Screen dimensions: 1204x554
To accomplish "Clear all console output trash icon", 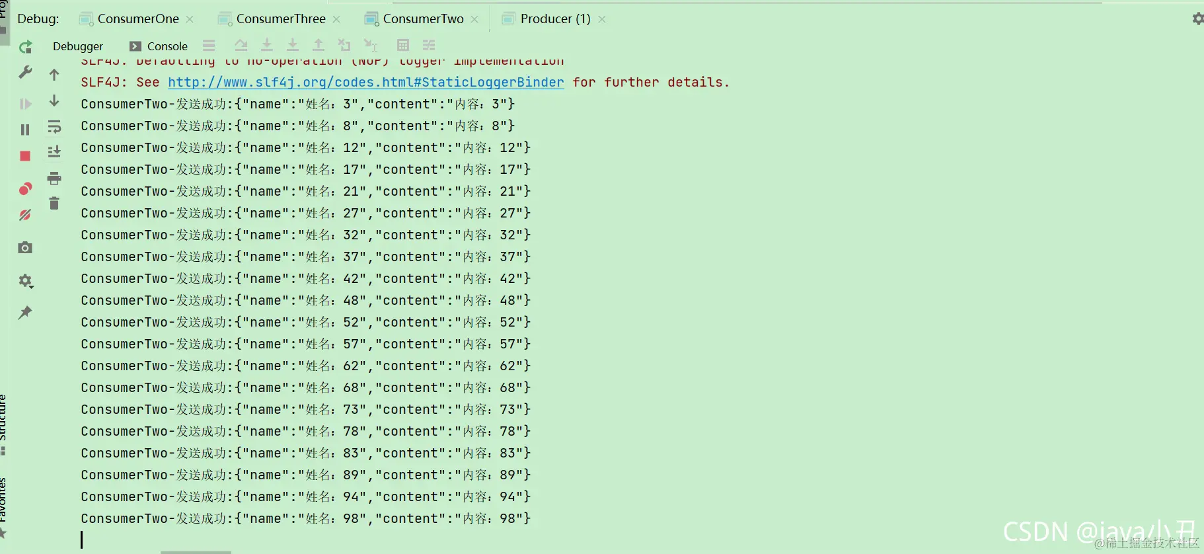I will tap(54, 204).
